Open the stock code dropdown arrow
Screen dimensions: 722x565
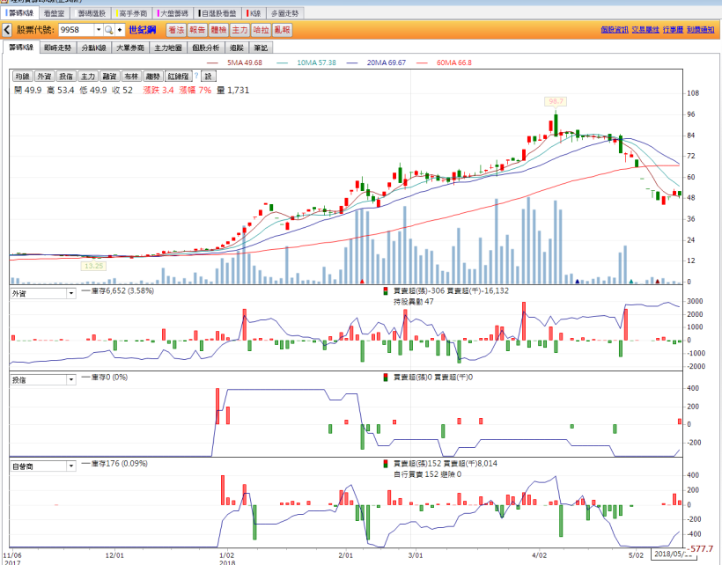point(98,30)
